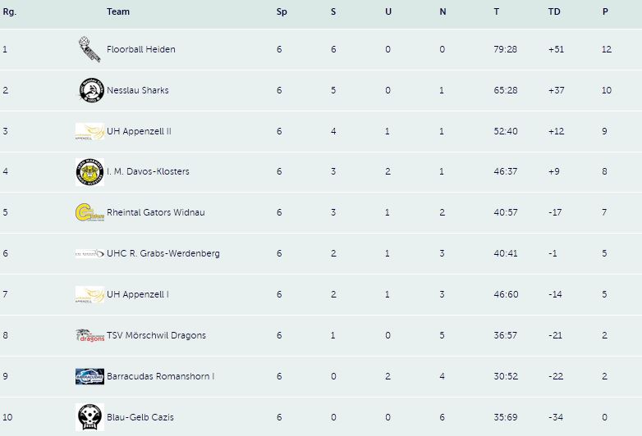
Task: Select the Blau-Gelb Cazis team name
Action: [140, 417]
